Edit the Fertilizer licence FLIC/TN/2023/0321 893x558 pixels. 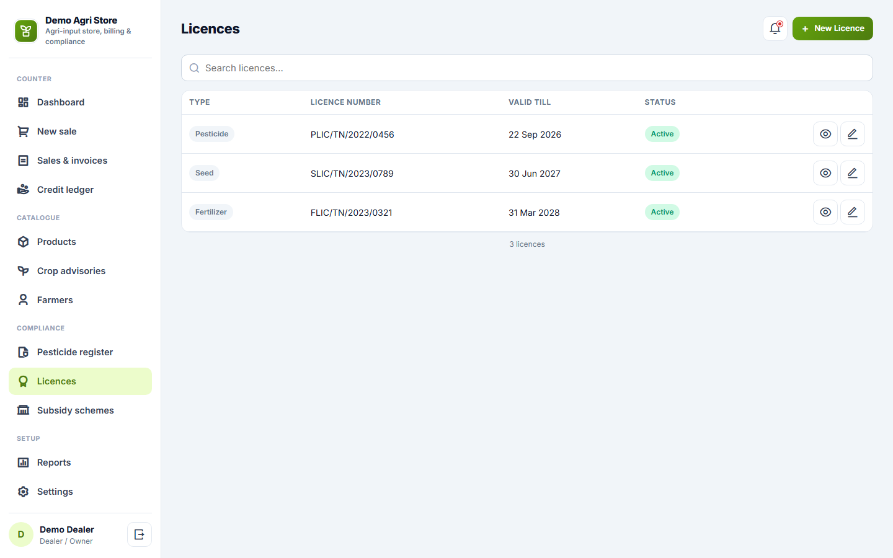[x=853, y=212]
